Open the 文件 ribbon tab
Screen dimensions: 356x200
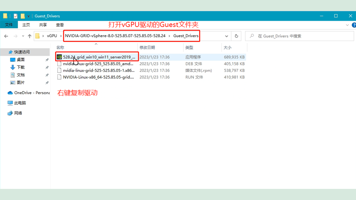tap(9, 25)
